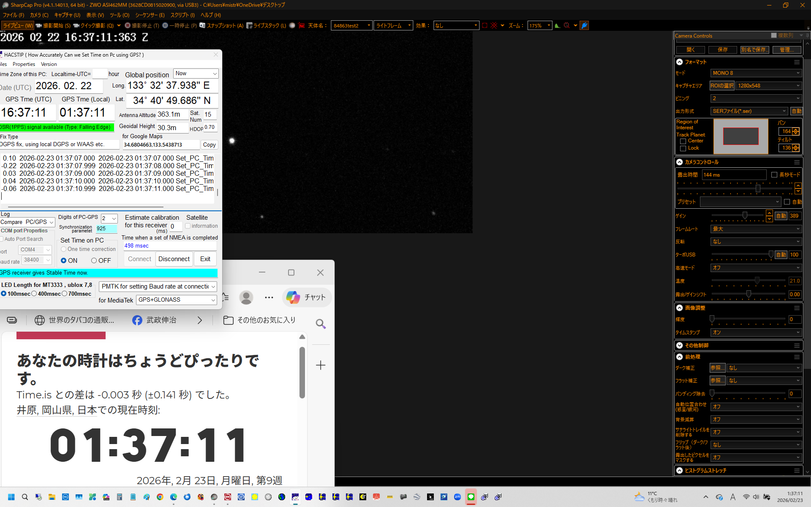
Task: Click the reticule crosshair overlay icon
Action: (x=494, y=25)
